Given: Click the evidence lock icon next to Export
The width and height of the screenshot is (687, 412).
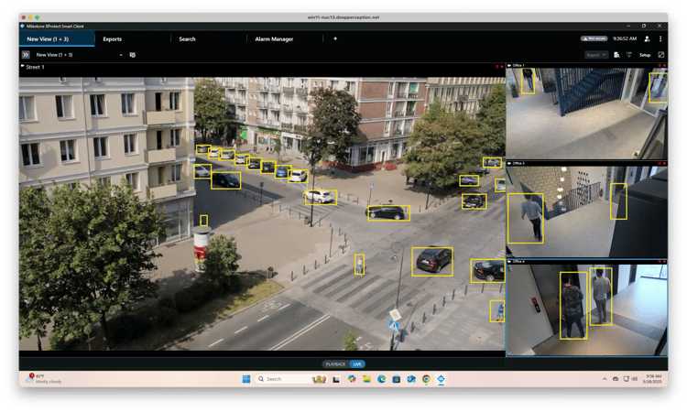Looking at the screenshot, I should click(617, 55).
